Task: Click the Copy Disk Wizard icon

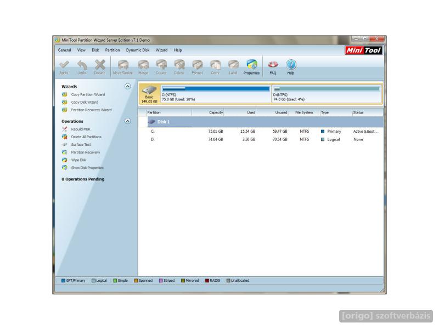Action: click(x=64, y=102)
